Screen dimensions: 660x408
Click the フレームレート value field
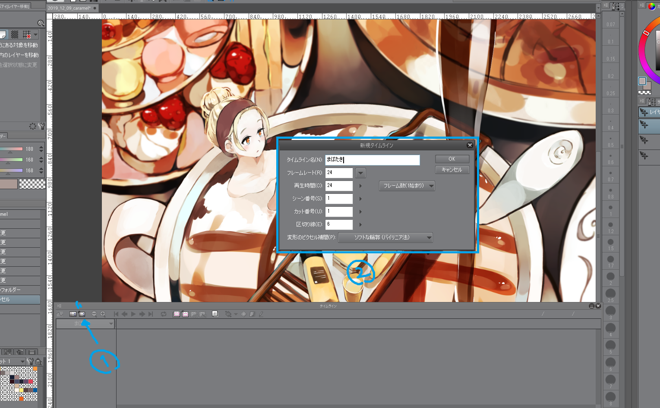click(x=339, y=173)
